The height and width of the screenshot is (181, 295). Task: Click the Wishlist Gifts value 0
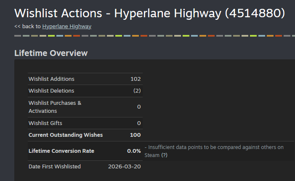pyautogui.click(x=139, y=123)
